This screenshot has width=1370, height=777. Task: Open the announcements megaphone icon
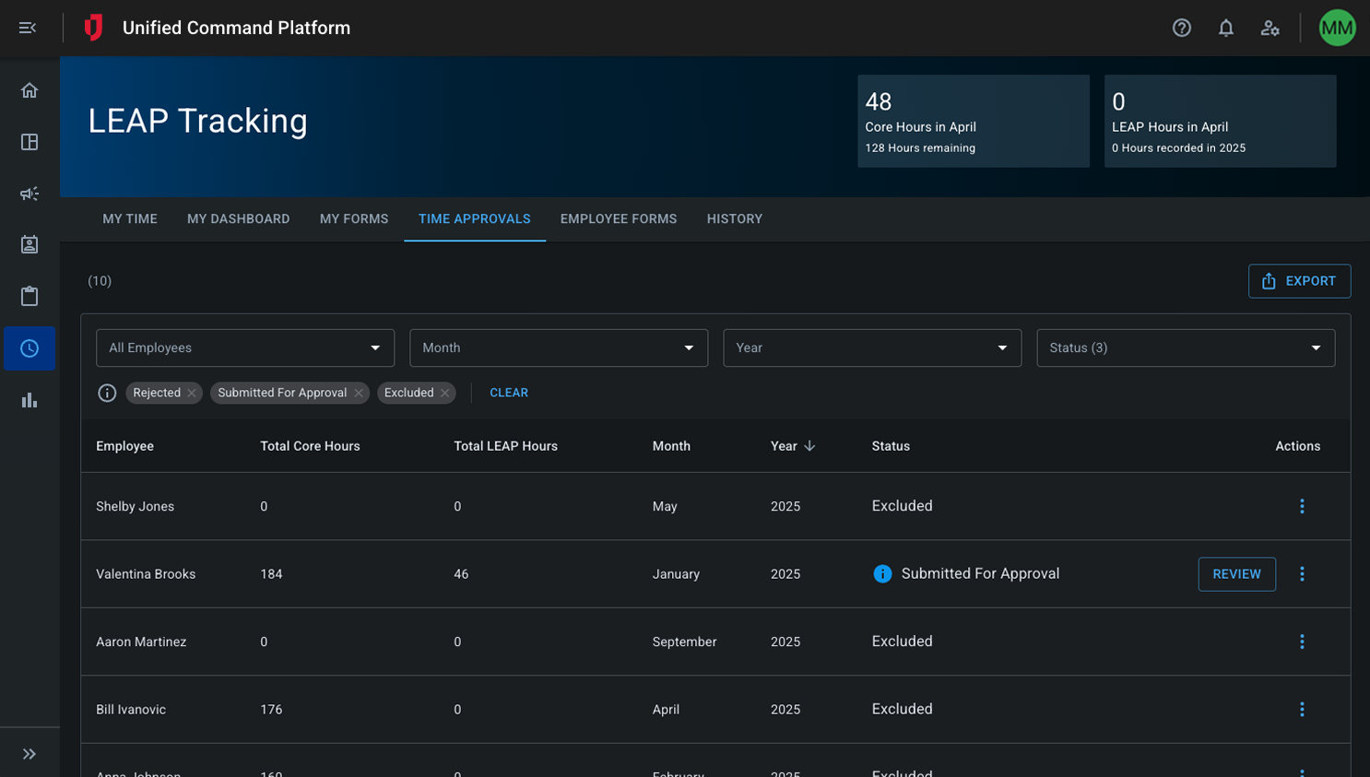pyautogui.click(x=30, y=194)
